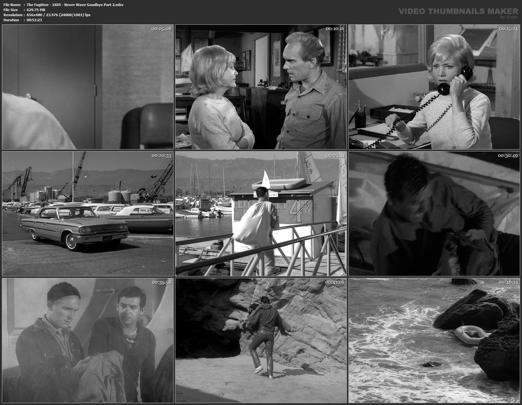Click the timestamp 00:15:24
This screenshot has height=405, width=522.
pos(508,29)
